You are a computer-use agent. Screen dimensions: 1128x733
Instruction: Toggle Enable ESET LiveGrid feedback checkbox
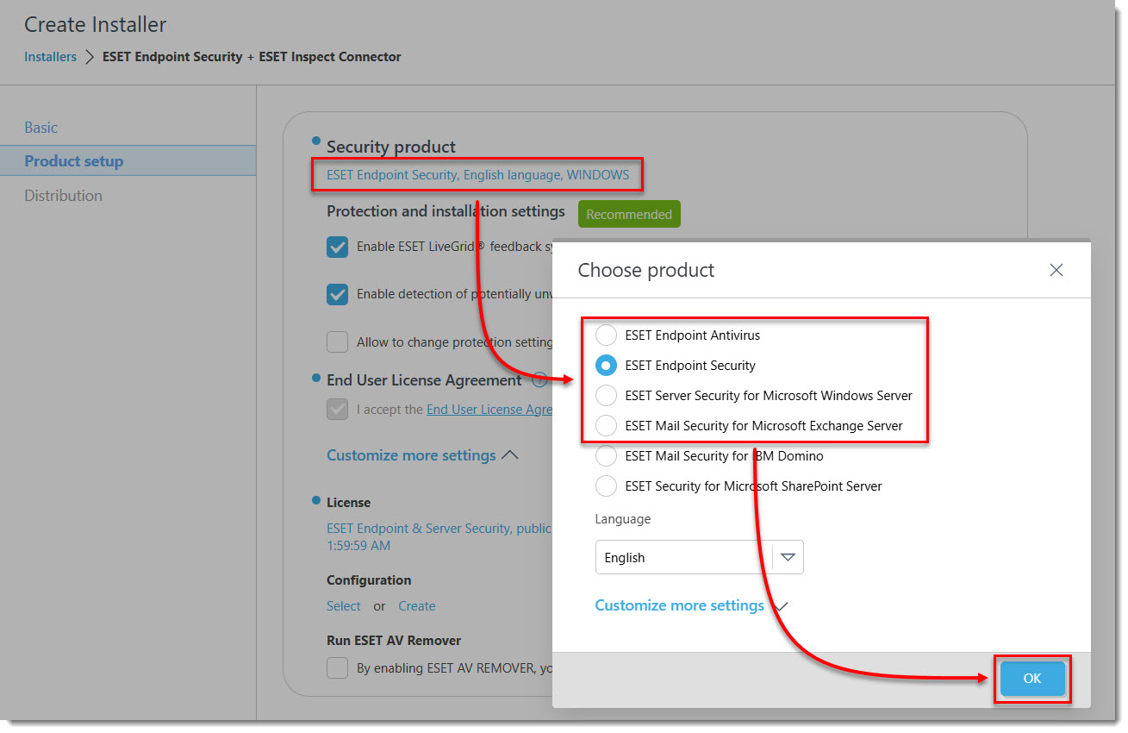tap(337, 247)
